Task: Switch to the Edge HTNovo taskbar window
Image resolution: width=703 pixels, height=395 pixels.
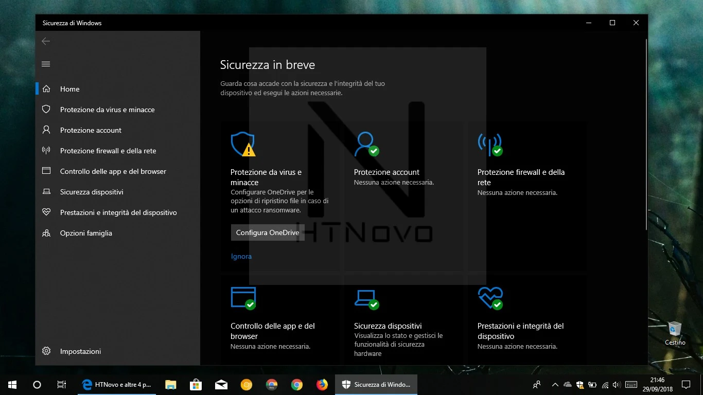Action: [x=117, y=384]
